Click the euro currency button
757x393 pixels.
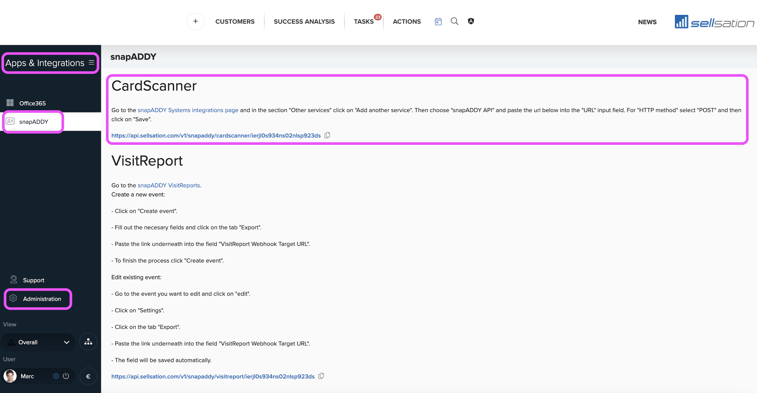(x=88, y=376)
